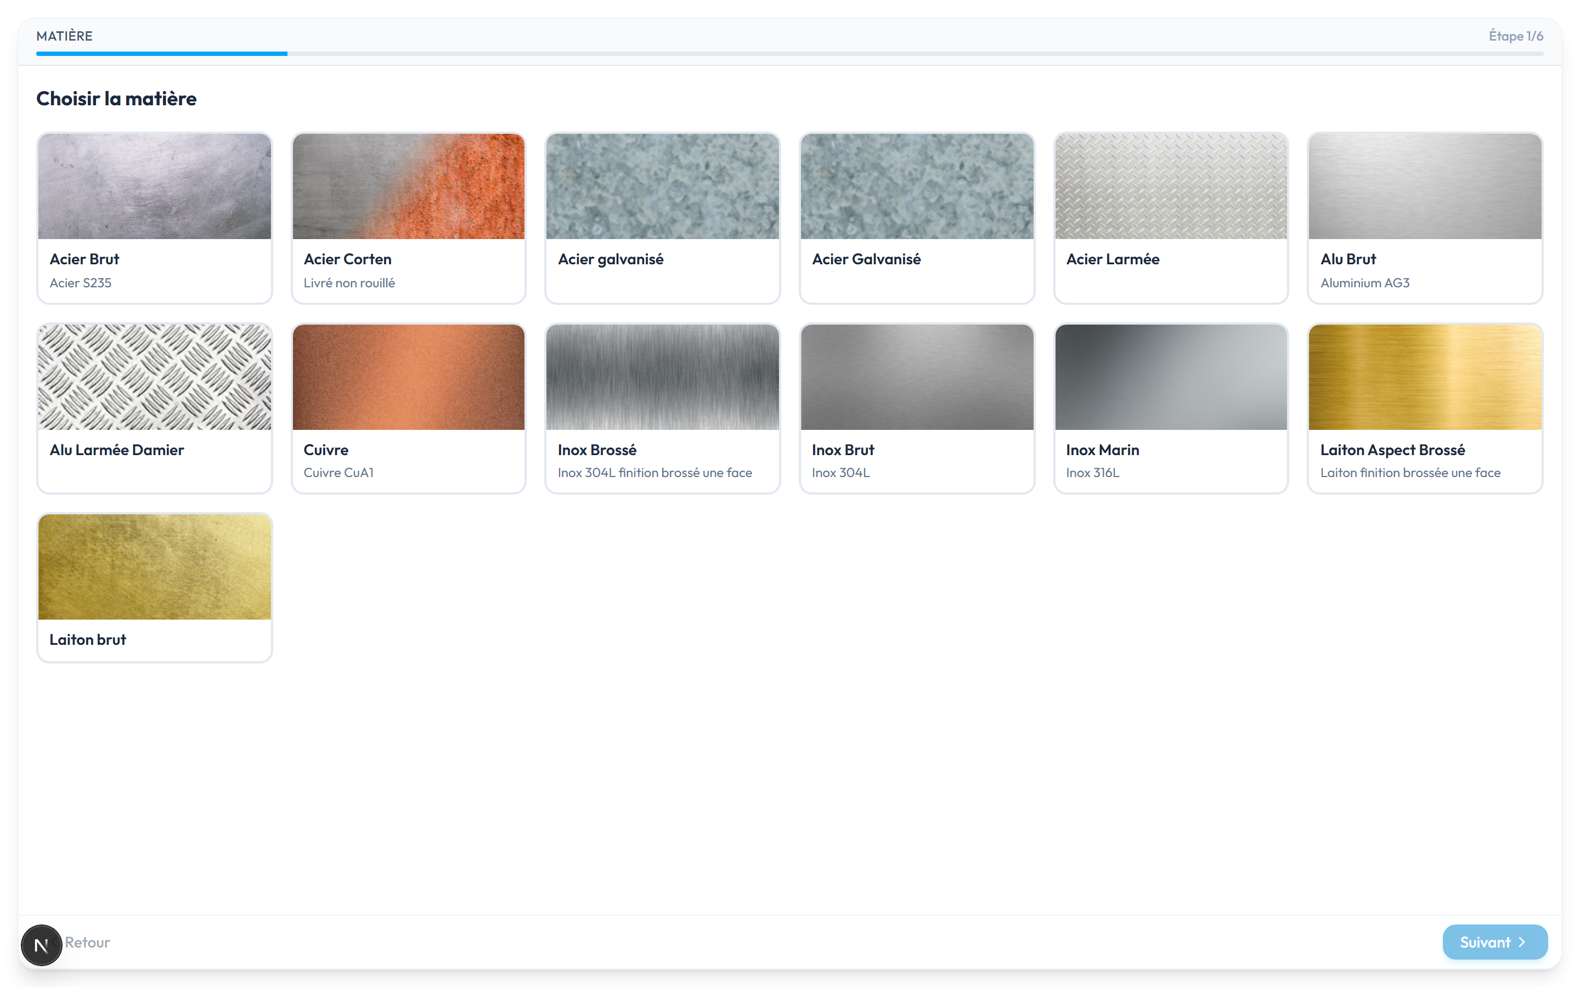
Task: Click the "Étape 1/6" step indicator
Action: click(1515, 36)
